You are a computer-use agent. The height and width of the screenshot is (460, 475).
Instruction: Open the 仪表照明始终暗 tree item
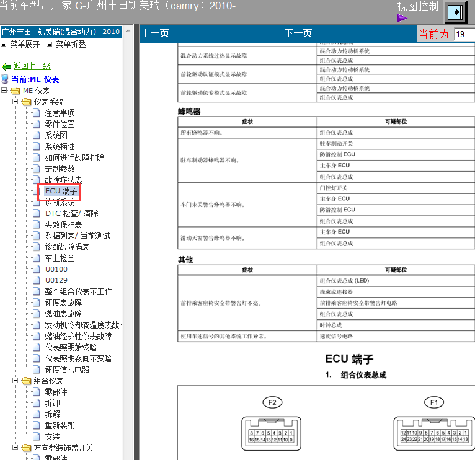point(71,347)
